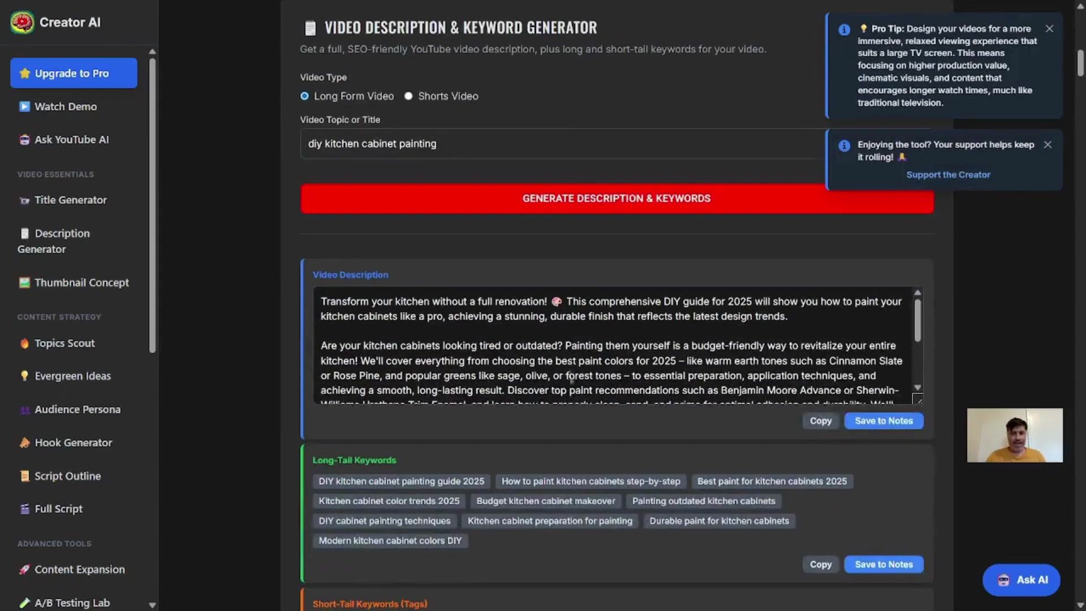
Task: Open the Title Generator tool
Action: click(70, 200)
